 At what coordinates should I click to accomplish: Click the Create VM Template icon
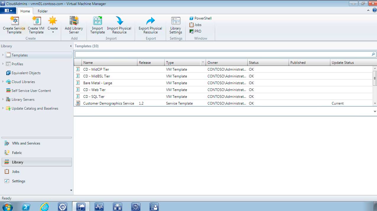(x=36, y=21)
